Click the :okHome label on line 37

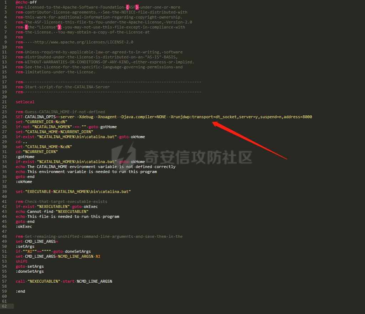pyautogui.click(x=24, y=182)
